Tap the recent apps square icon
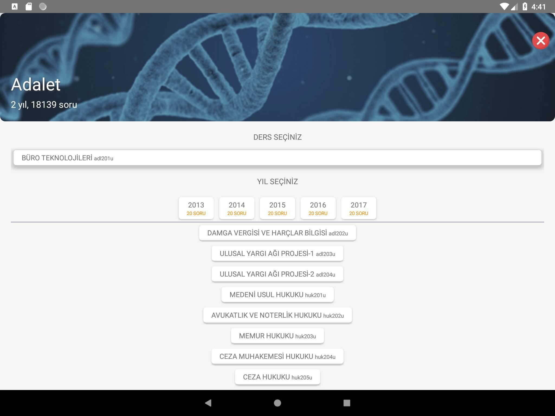The height and width of the screenshot is (416, 555). click(347, 403)
